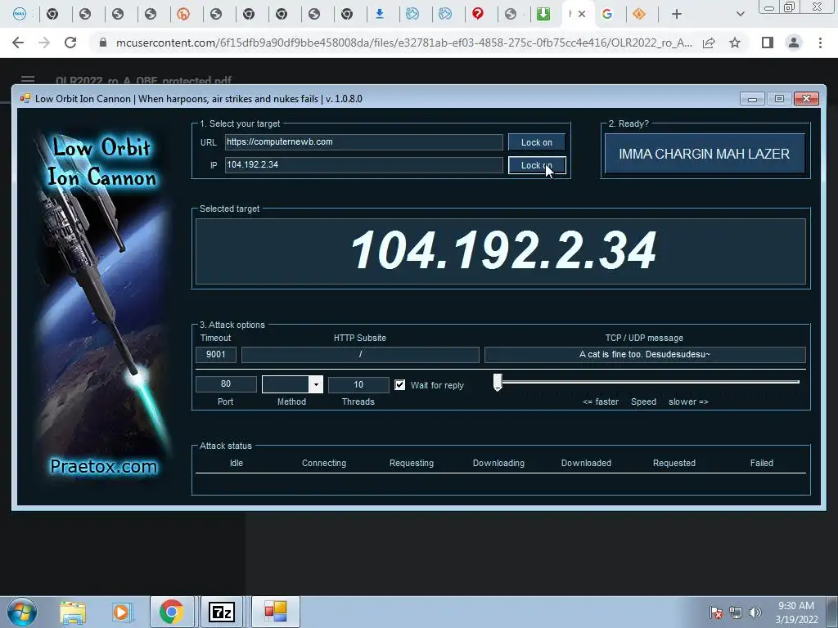This screenshot has width=838, height=628.
Task: Click the network tray icon
Action: 736,612
